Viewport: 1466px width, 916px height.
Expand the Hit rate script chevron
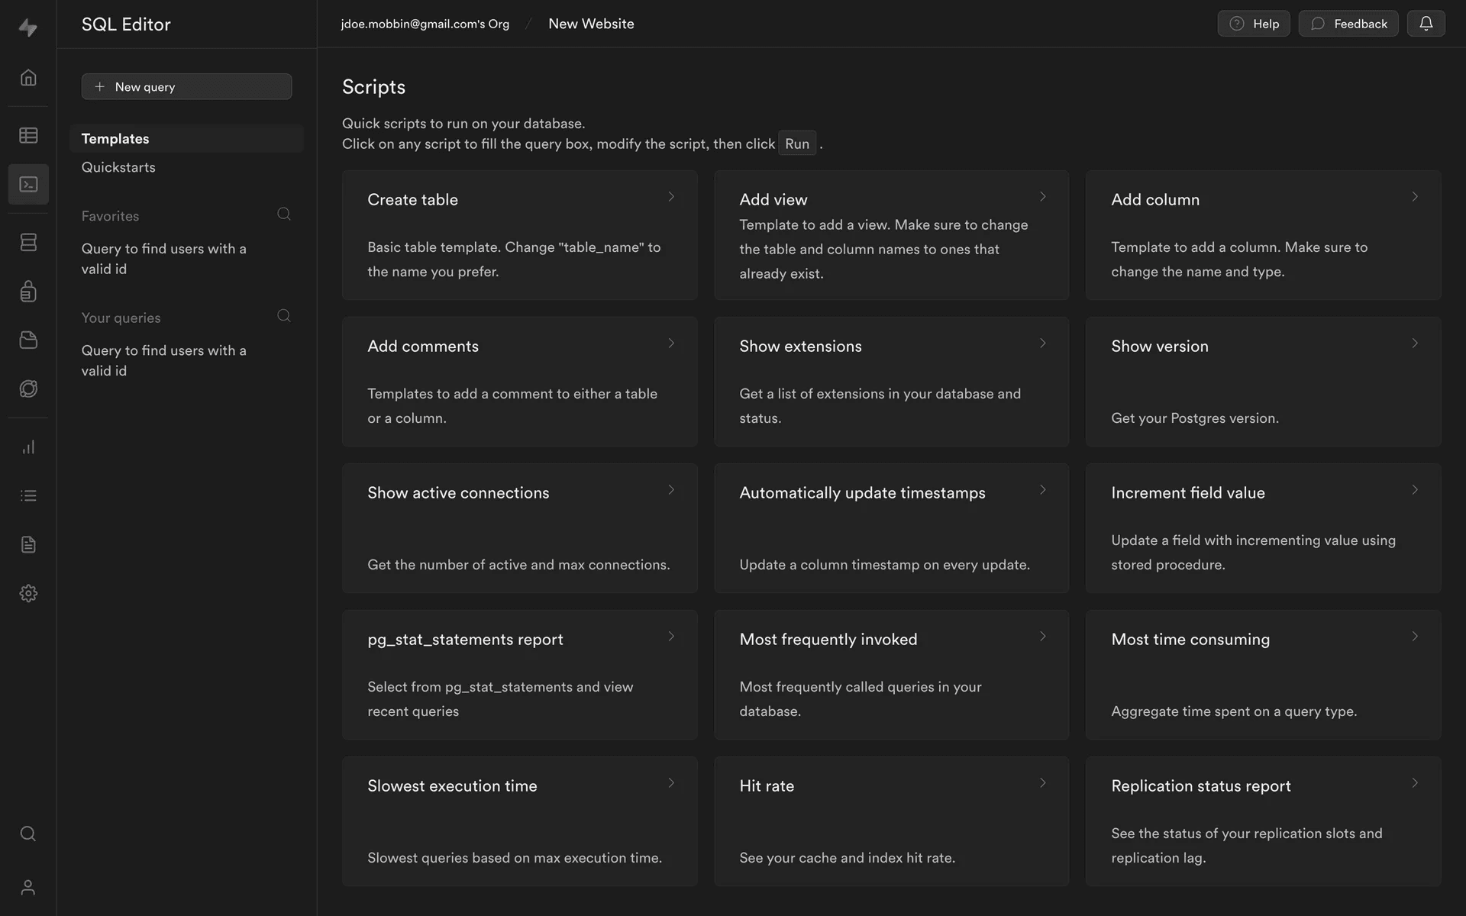pos(1042,783)
